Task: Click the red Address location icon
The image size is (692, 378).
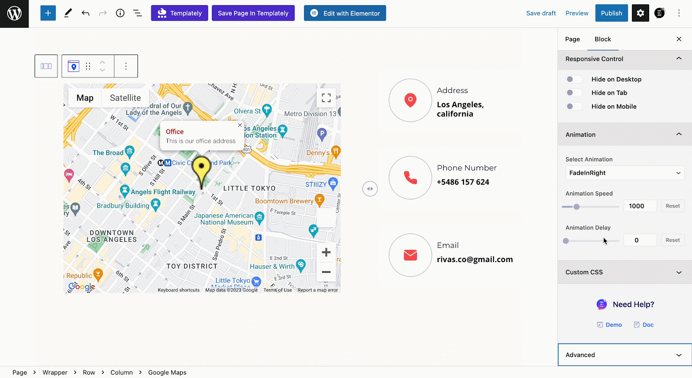Action: pyautogui.click(x=410, y=100)
